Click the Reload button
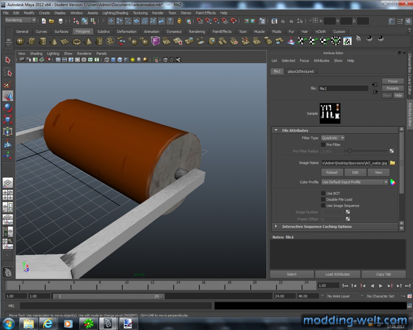The width and height of the screenshot is (413, 330). (332, 172)
